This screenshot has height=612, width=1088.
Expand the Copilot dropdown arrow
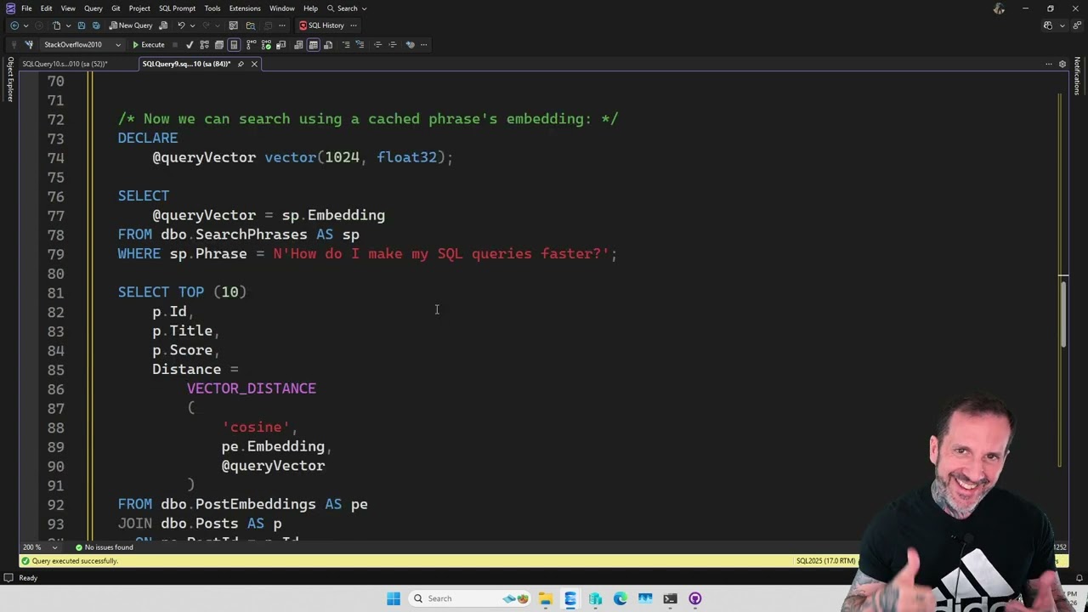pyautogui.click(x=1062, y=25)
